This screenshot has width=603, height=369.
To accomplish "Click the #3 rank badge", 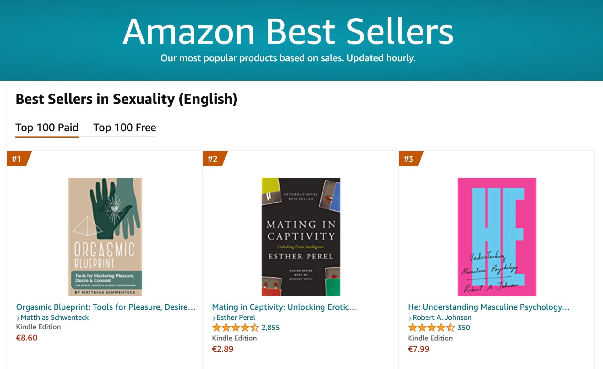I will tap(410, 159).
